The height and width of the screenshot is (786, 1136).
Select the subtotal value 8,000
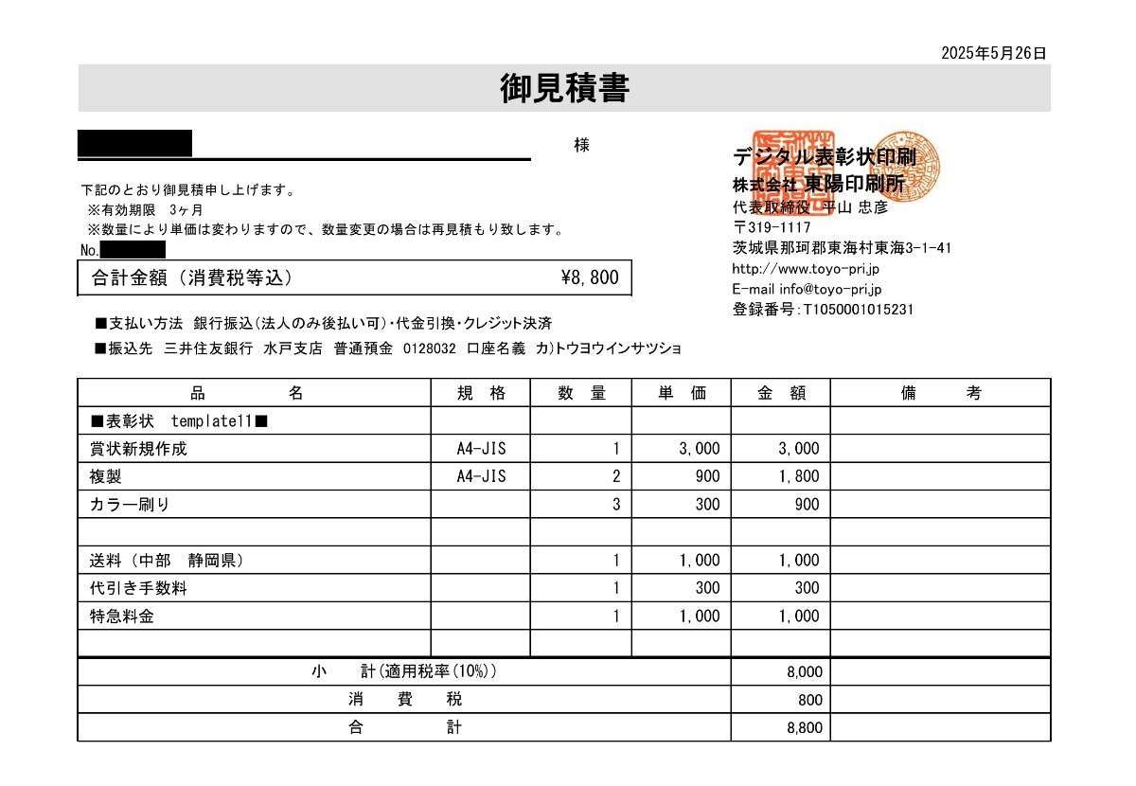tap(805, 672)
